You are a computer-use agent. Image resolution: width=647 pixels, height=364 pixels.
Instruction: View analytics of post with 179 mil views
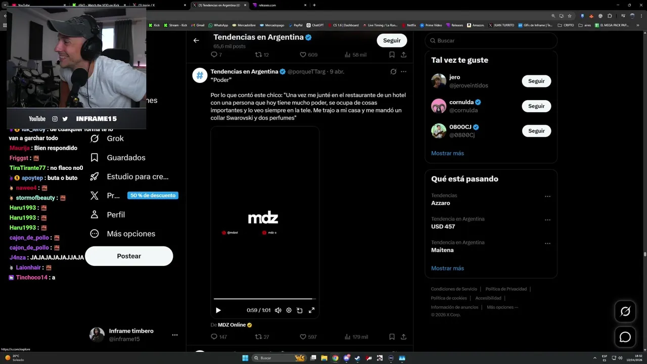356,337
